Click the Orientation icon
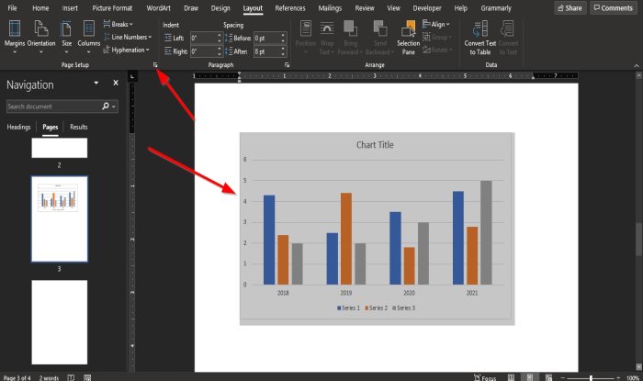 (x=41, y=35)
